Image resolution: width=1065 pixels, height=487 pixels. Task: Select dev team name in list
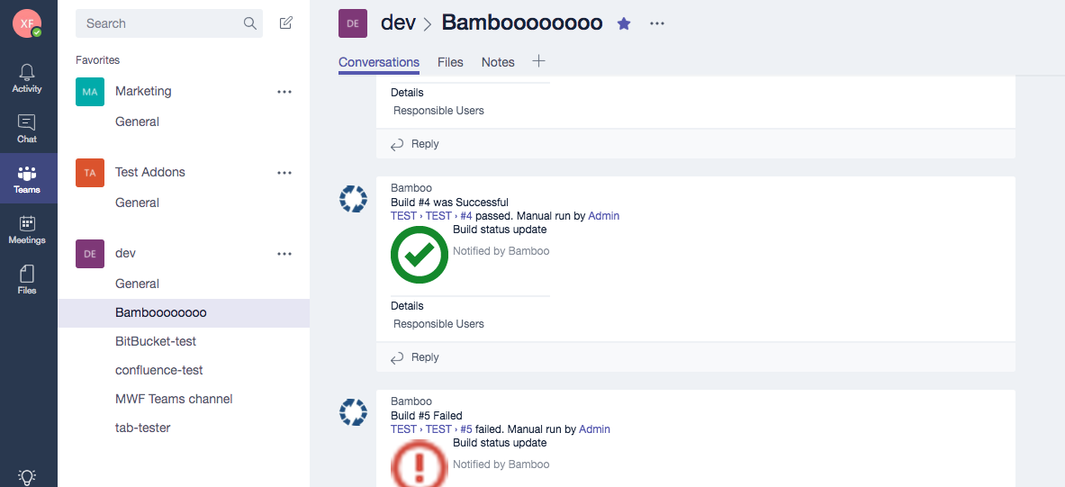126,253
